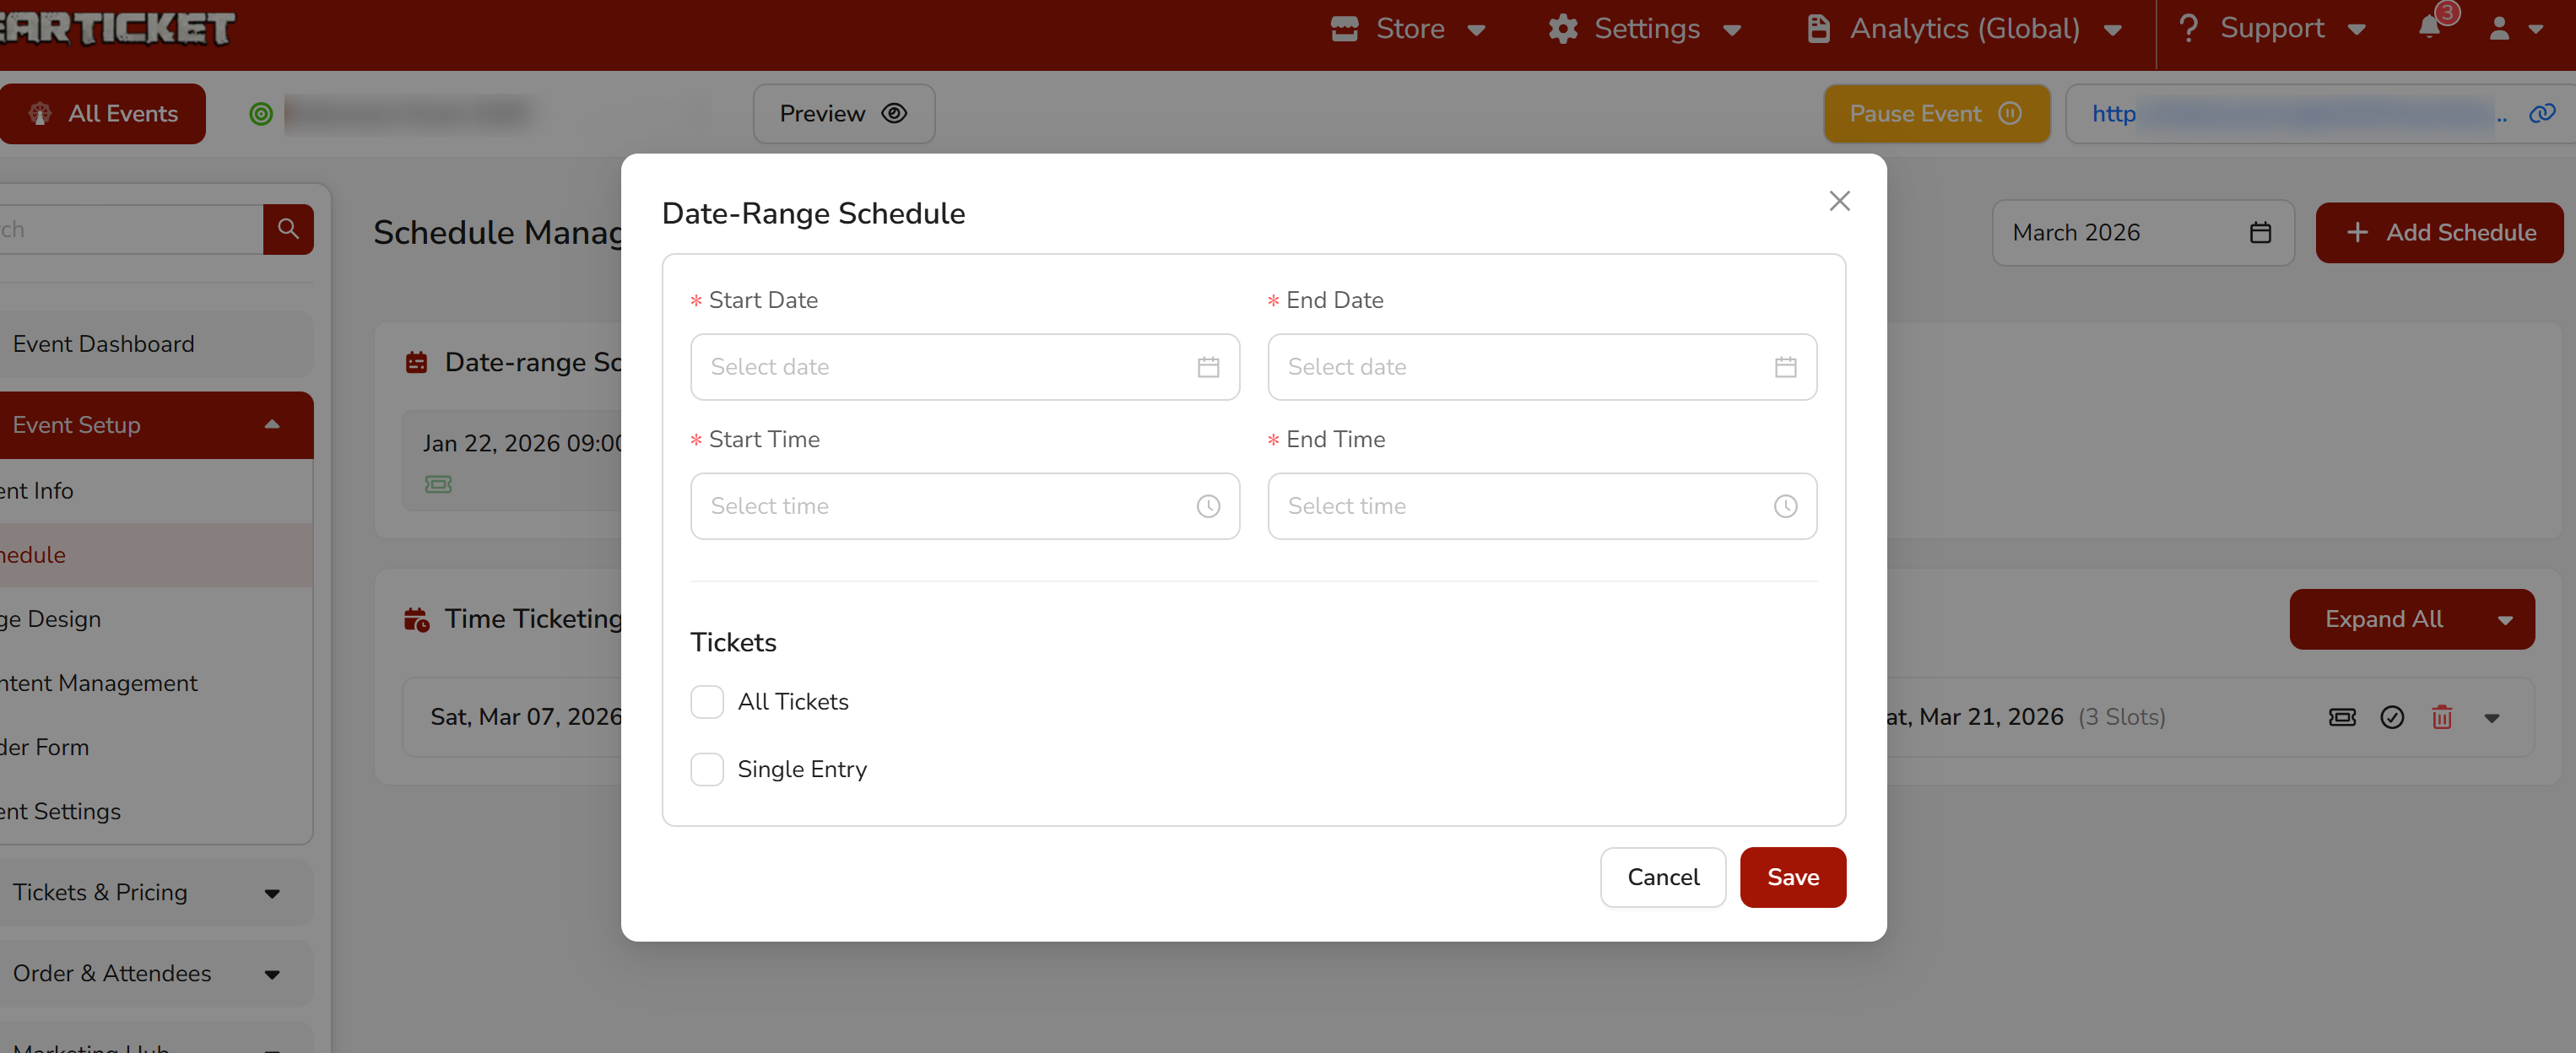Click the copy event link icon
The height and width of the screenshot is (1053, 2576).
pyautogui.click(x=2541, y=114)
